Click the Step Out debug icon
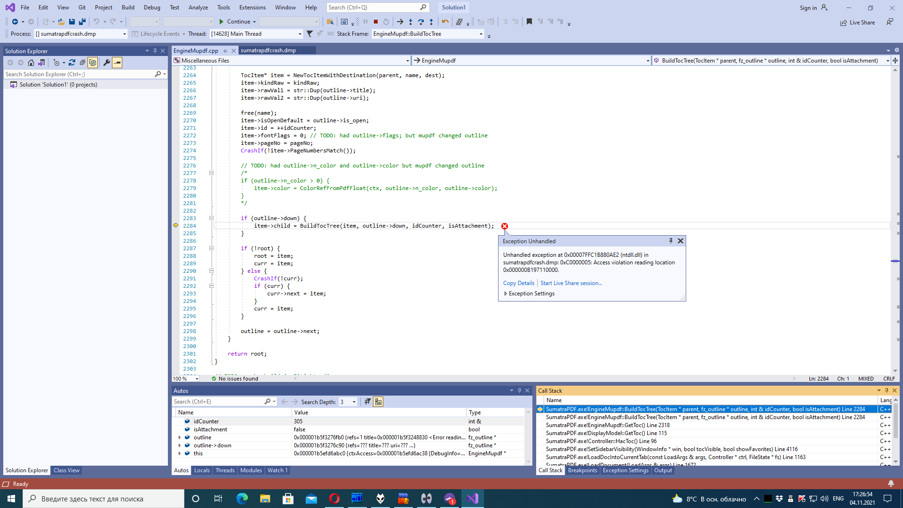Viewport: 903px width, 508px height. tap(431, 22)
